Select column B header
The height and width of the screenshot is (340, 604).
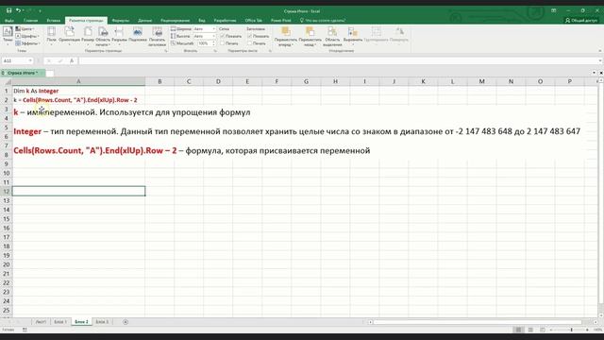pyautogui.click(x=159, y=82)
